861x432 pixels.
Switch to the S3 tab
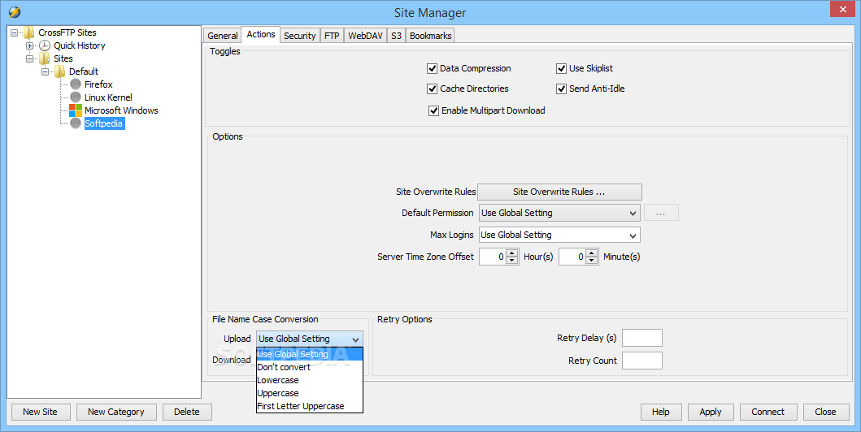pos(397,36)
